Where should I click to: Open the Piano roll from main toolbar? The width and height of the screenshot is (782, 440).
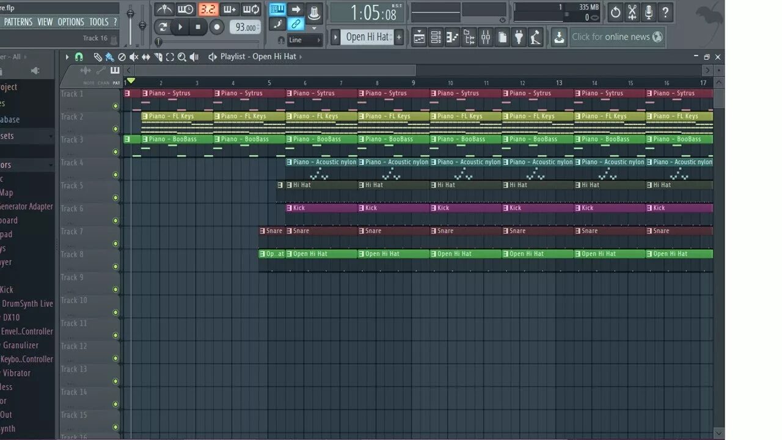click(x=453, y=37)
